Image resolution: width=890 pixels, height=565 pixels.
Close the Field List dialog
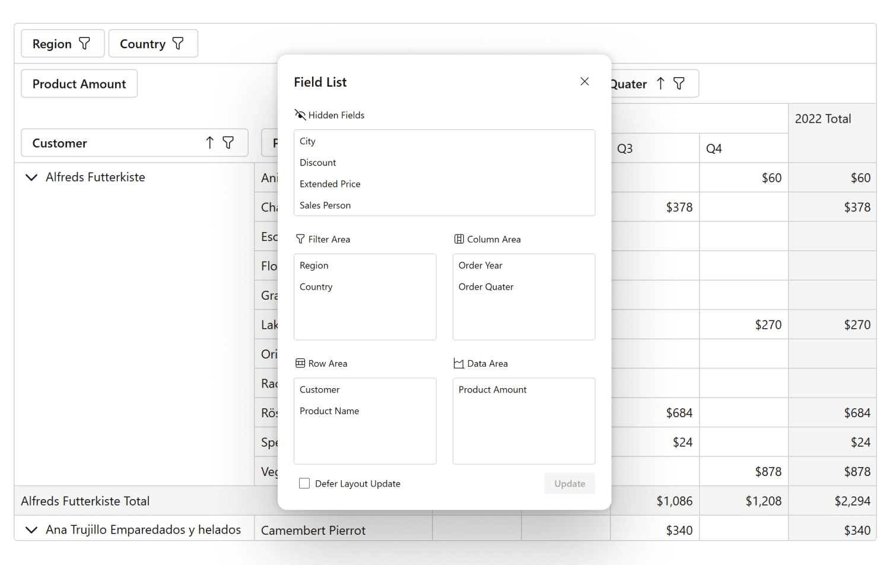(584, 81)
